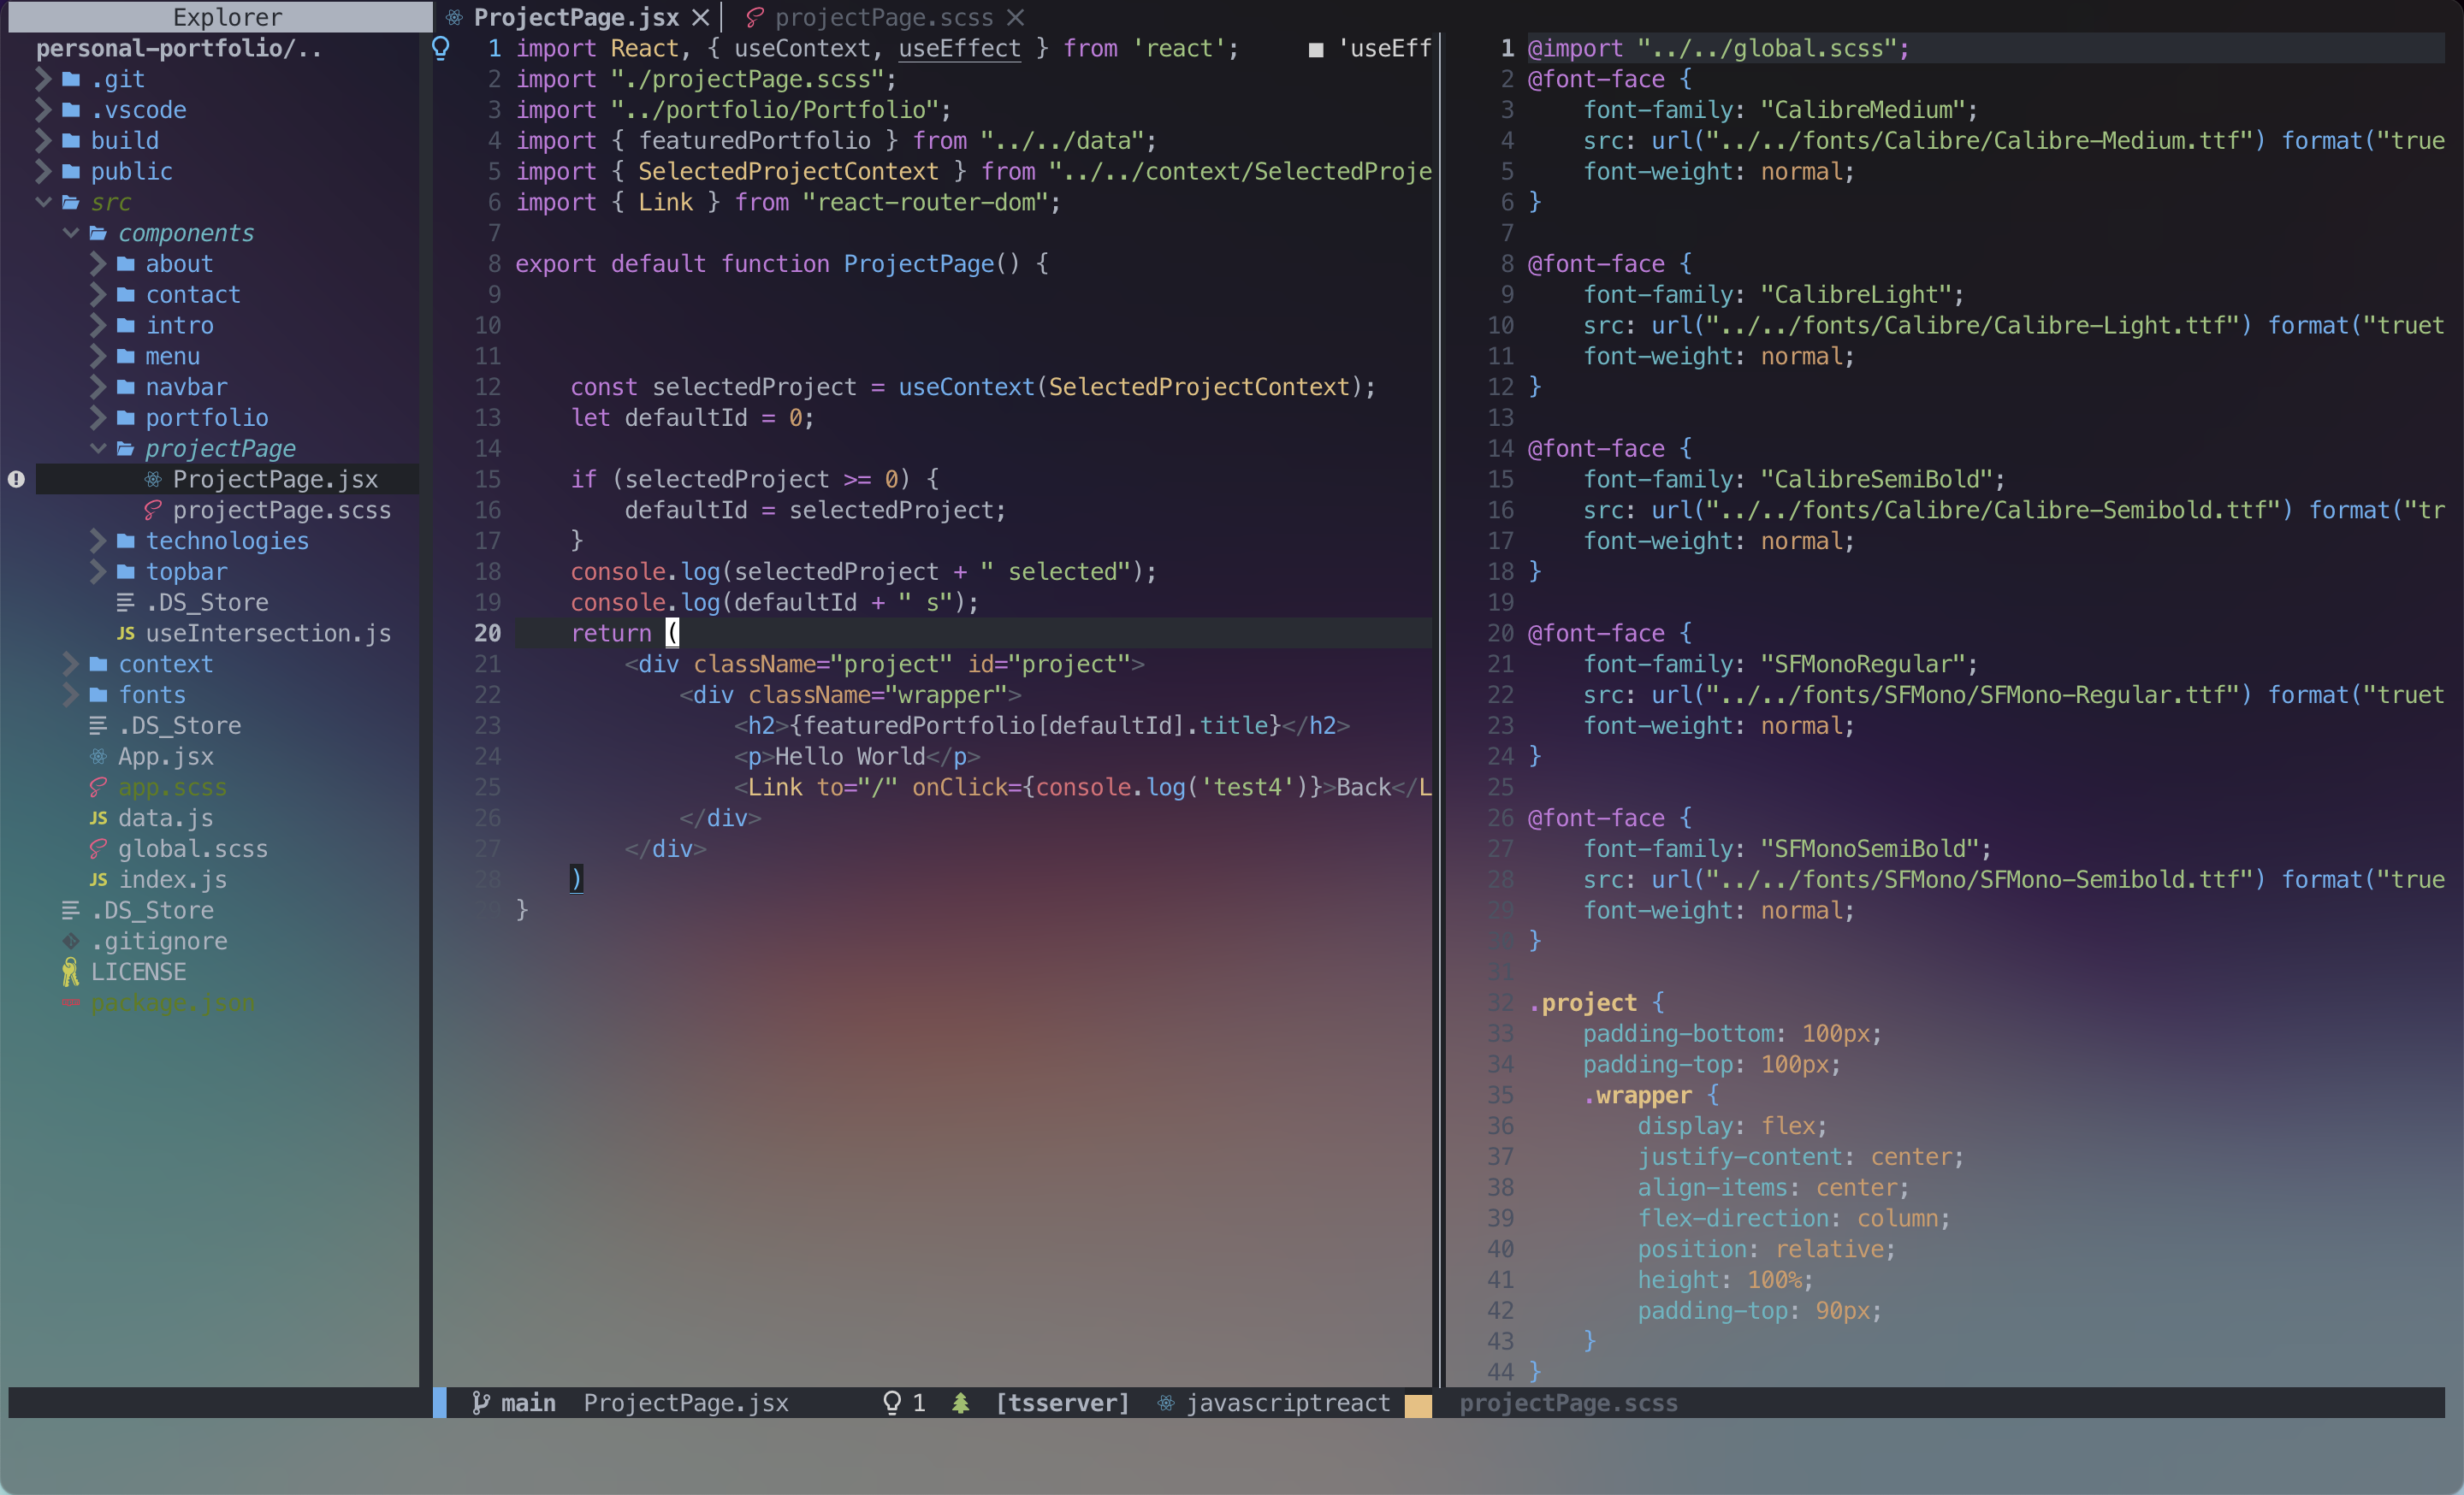2464x1495 pixels.
Task: Expand the portfolio folder
Action: (x=98, y=417)
